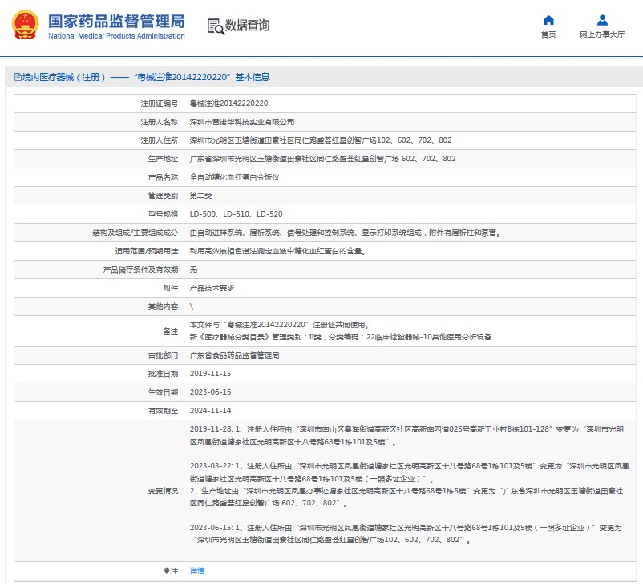The width and height of the screenshot is (643, 584).
Task: Open 网上办事大厅 via the person icon
Action: 602,20
